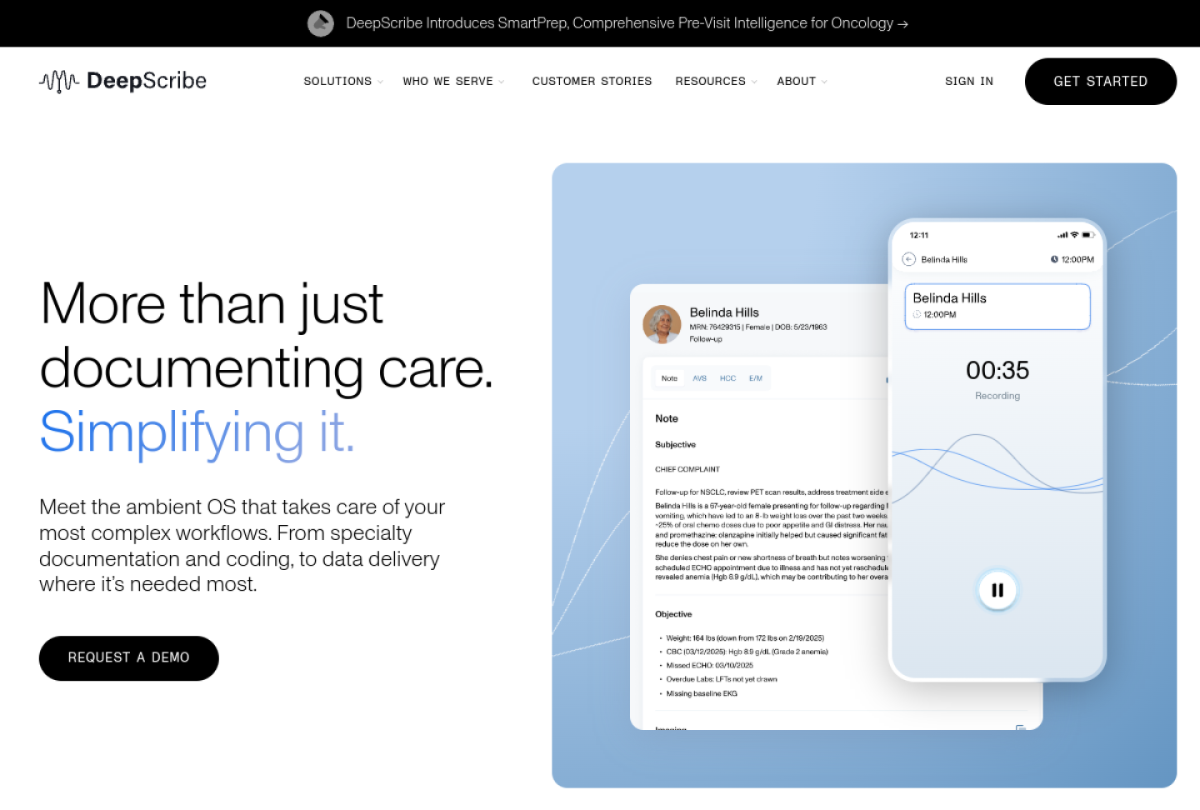Screen dimensions: 1200x810
Task: Click the Get Started button
Action: (1100, 82)
